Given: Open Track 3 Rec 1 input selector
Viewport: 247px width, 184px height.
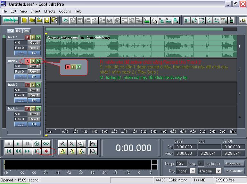Looking at the screenshot, I should coord(34,95).
